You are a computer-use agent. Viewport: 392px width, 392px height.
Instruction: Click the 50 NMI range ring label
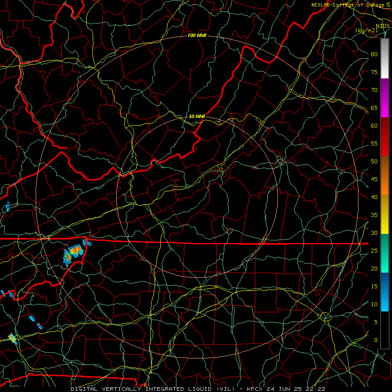pyautogui.click(x=197, y=116)
